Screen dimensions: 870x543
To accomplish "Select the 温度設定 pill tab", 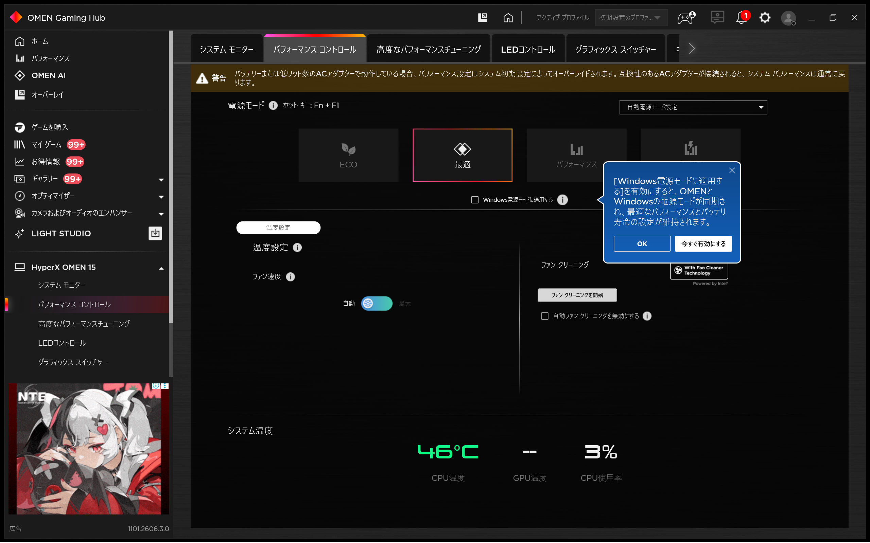I will (278, 227).
